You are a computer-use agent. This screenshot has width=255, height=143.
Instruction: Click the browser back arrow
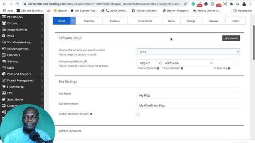pyautogui.click(x=4, y=4)
